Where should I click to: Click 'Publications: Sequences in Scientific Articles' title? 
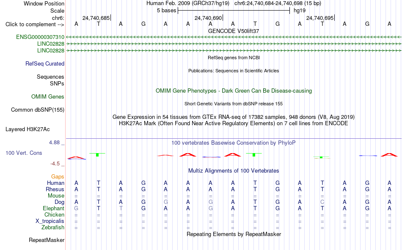234,71
